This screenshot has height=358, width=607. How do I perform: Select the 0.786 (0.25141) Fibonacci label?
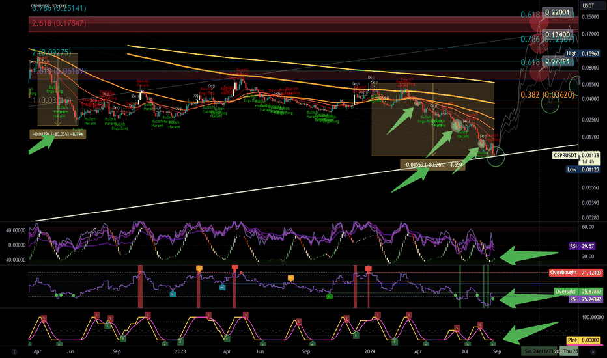pos(59,8)
